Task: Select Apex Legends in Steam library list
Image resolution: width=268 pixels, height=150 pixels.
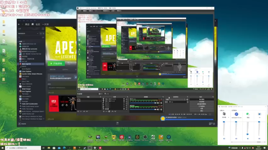Action: (31, 64)
